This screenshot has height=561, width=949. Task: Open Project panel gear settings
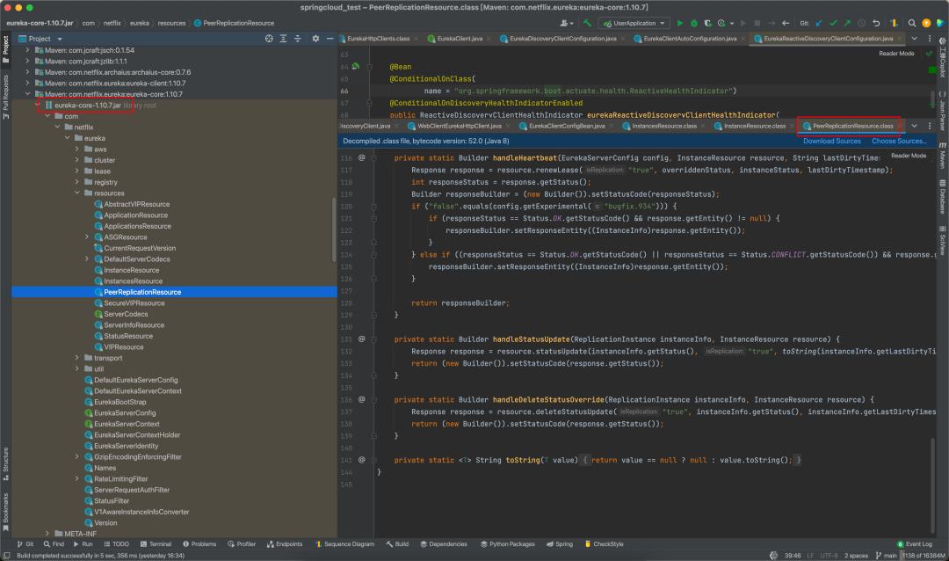315,38
